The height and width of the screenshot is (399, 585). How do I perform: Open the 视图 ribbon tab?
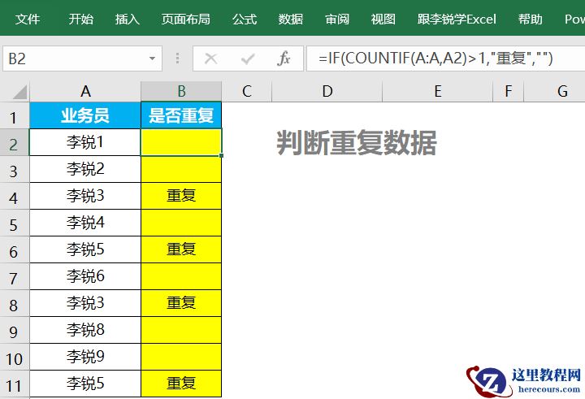click(383, 19)
